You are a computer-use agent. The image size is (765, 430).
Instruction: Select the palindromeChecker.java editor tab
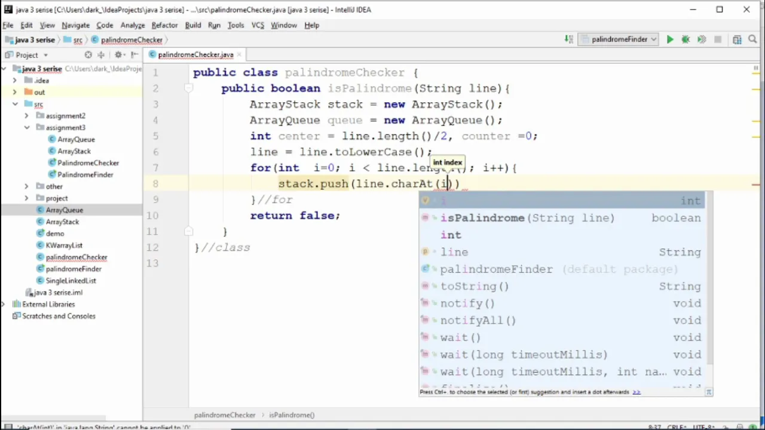click(195, 54)
